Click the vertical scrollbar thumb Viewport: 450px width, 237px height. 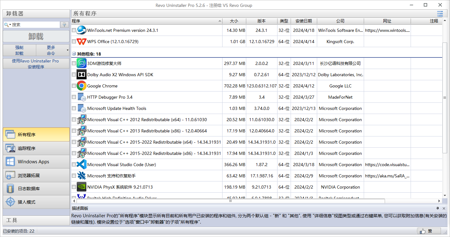(x=445, y=98)
